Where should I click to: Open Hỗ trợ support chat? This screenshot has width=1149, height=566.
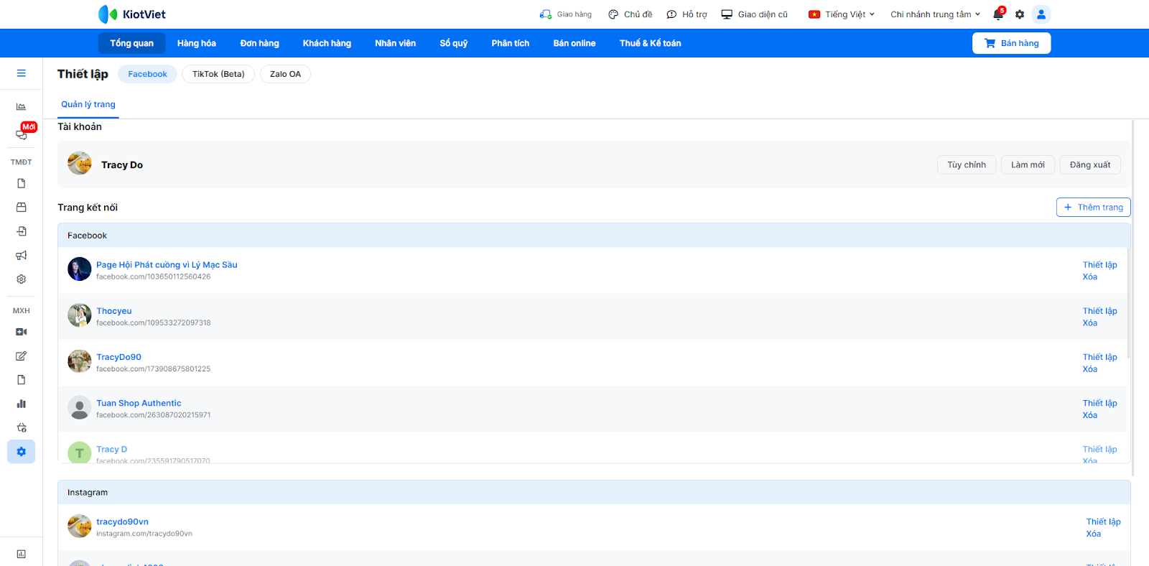pos(687,14)
